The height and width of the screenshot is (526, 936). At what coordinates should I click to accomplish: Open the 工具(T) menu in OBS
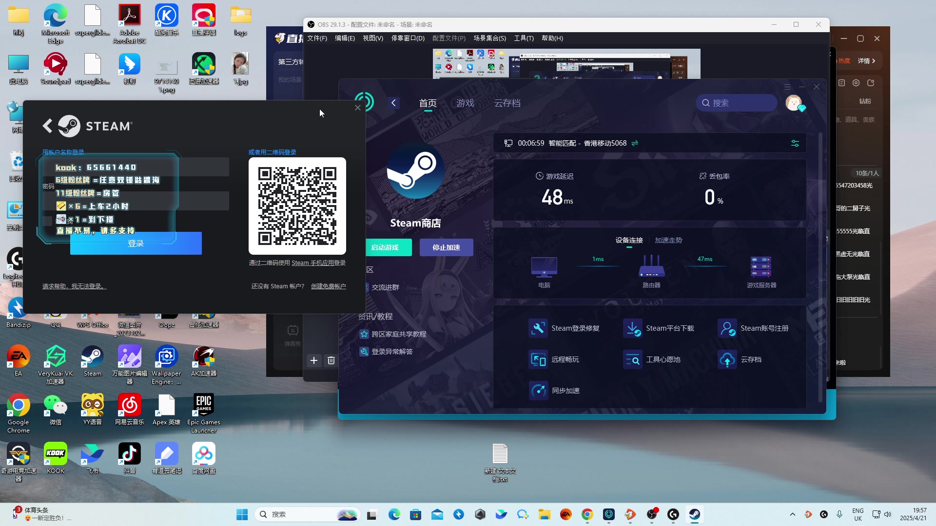[x=524, y=38]
